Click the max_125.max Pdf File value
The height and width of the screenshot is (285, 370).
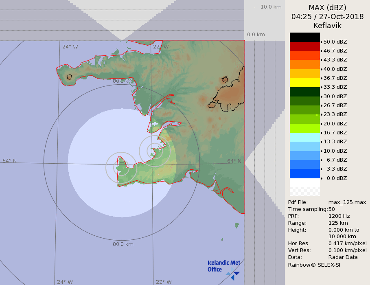pos(347,202)
